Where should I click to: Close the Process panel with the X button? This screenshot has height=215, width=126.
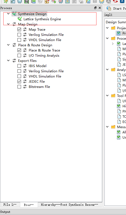click(x=100, y=8)
